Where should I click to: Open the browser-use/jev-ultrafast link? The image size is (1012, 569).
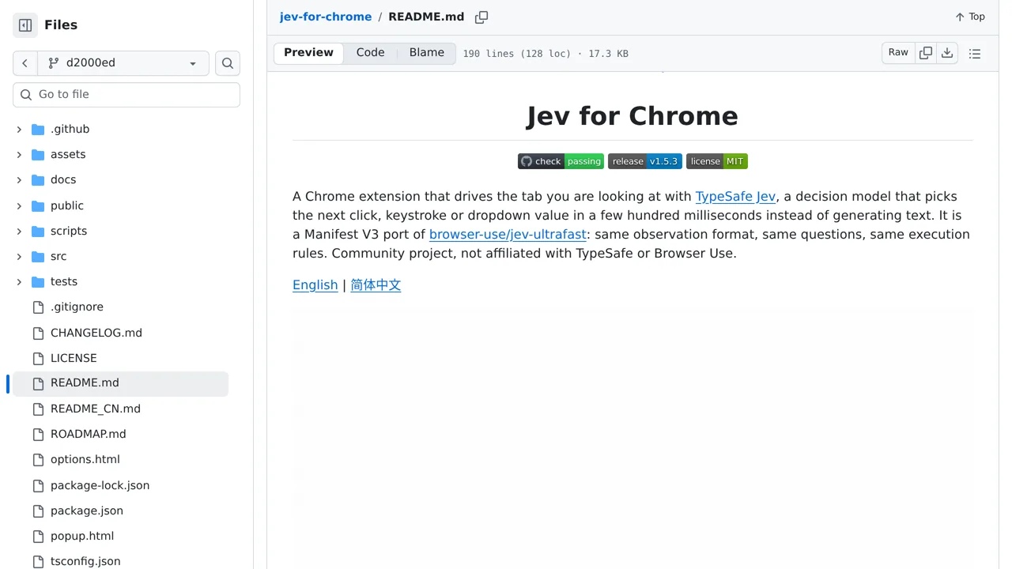(508, 235)
